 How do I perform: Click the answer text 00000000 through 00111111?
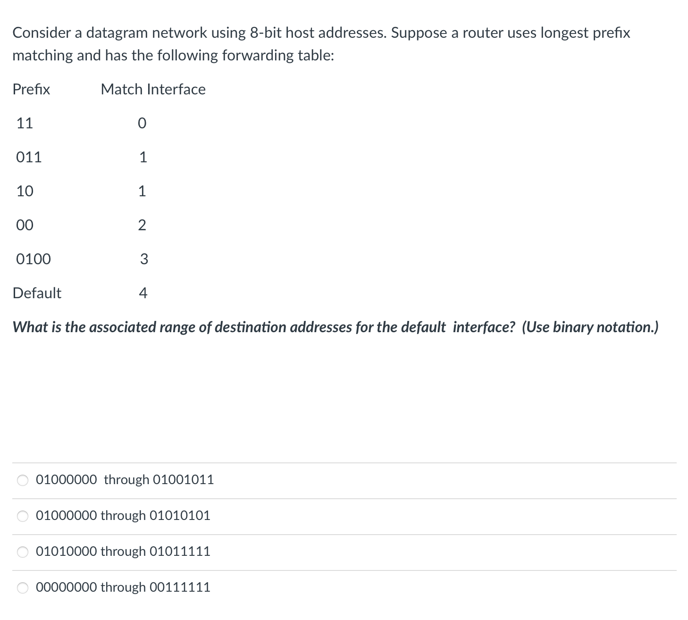tap(124, 587)
